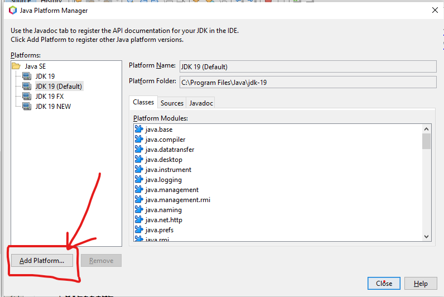
Task: Select JDK 19 (Default) platform
Action: tap(59, 86)
